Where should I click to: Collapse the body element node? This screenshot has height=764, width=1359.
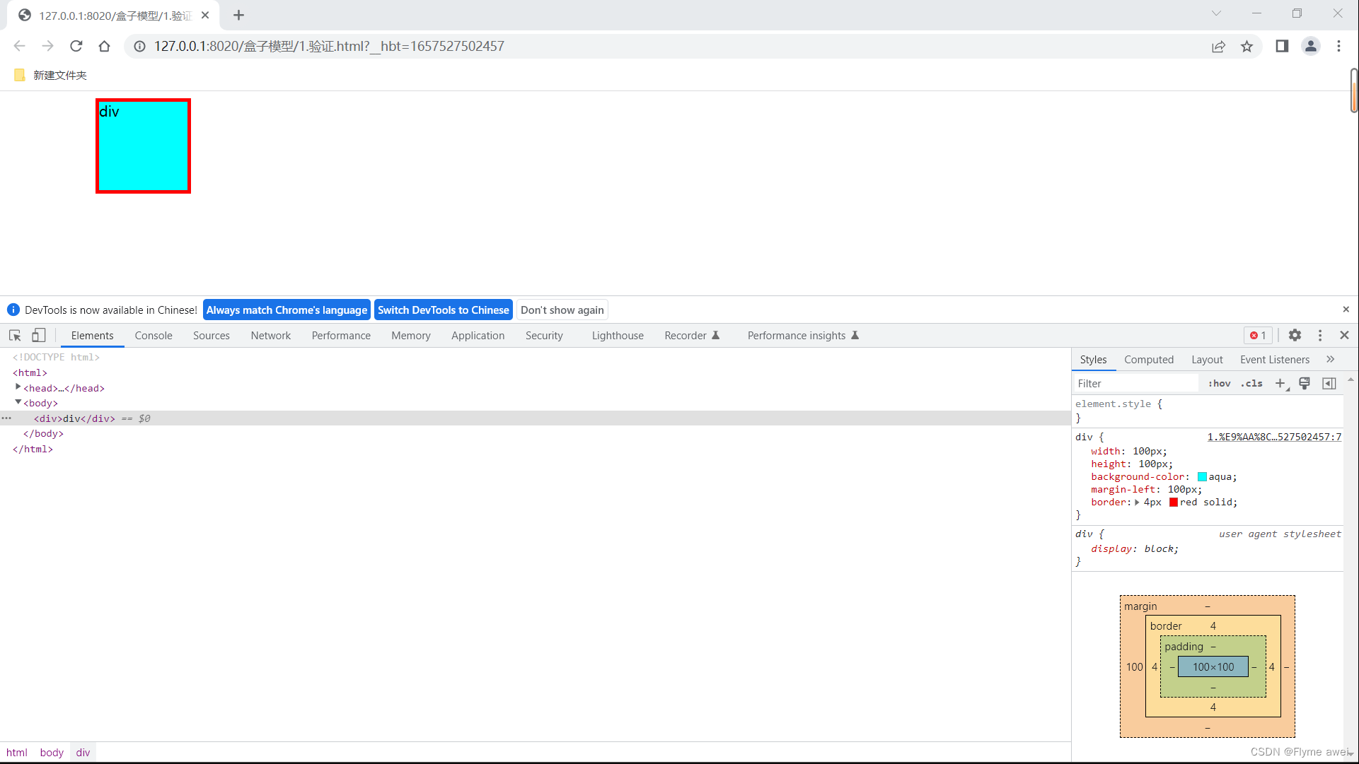pyautogui.click(x=18, y=402)
